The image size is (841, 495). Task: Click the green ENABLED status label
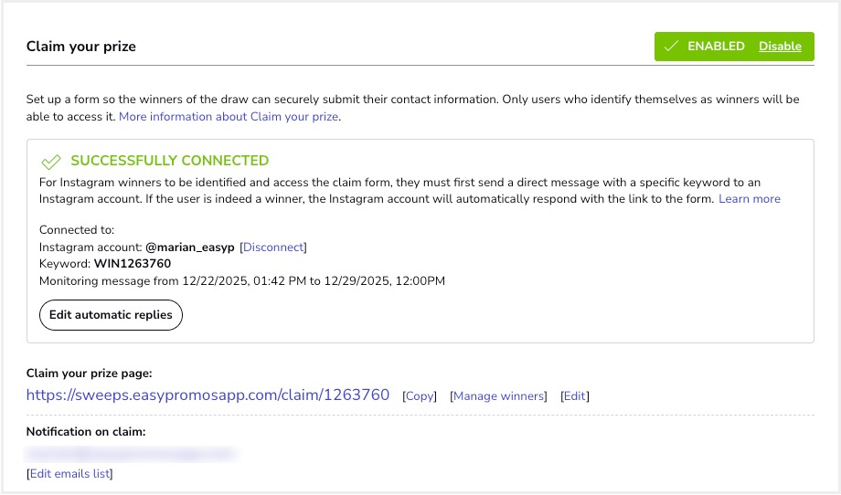pyautogui.click(x=716, y=47)
